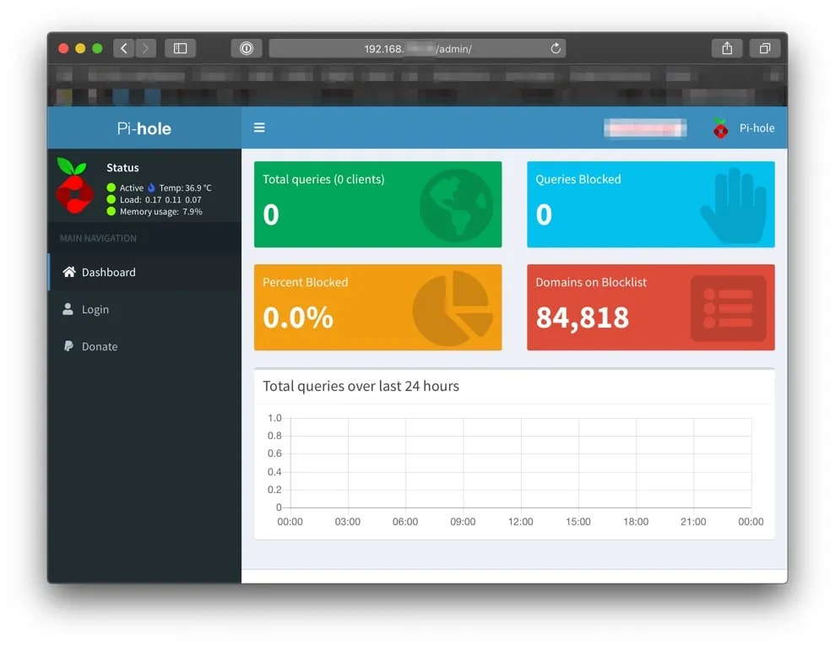Open the Dashboard navigation item
Image resolution: width=835 pixels, height=646 pixels.
click(x=108, y=272)
